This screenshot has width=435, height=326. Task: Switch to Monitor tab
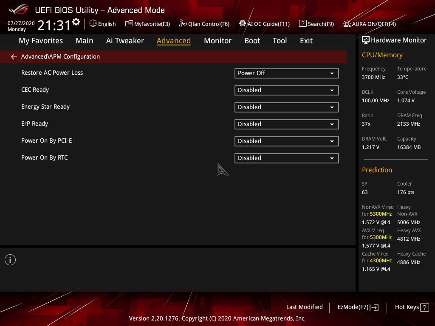(217, 41)
